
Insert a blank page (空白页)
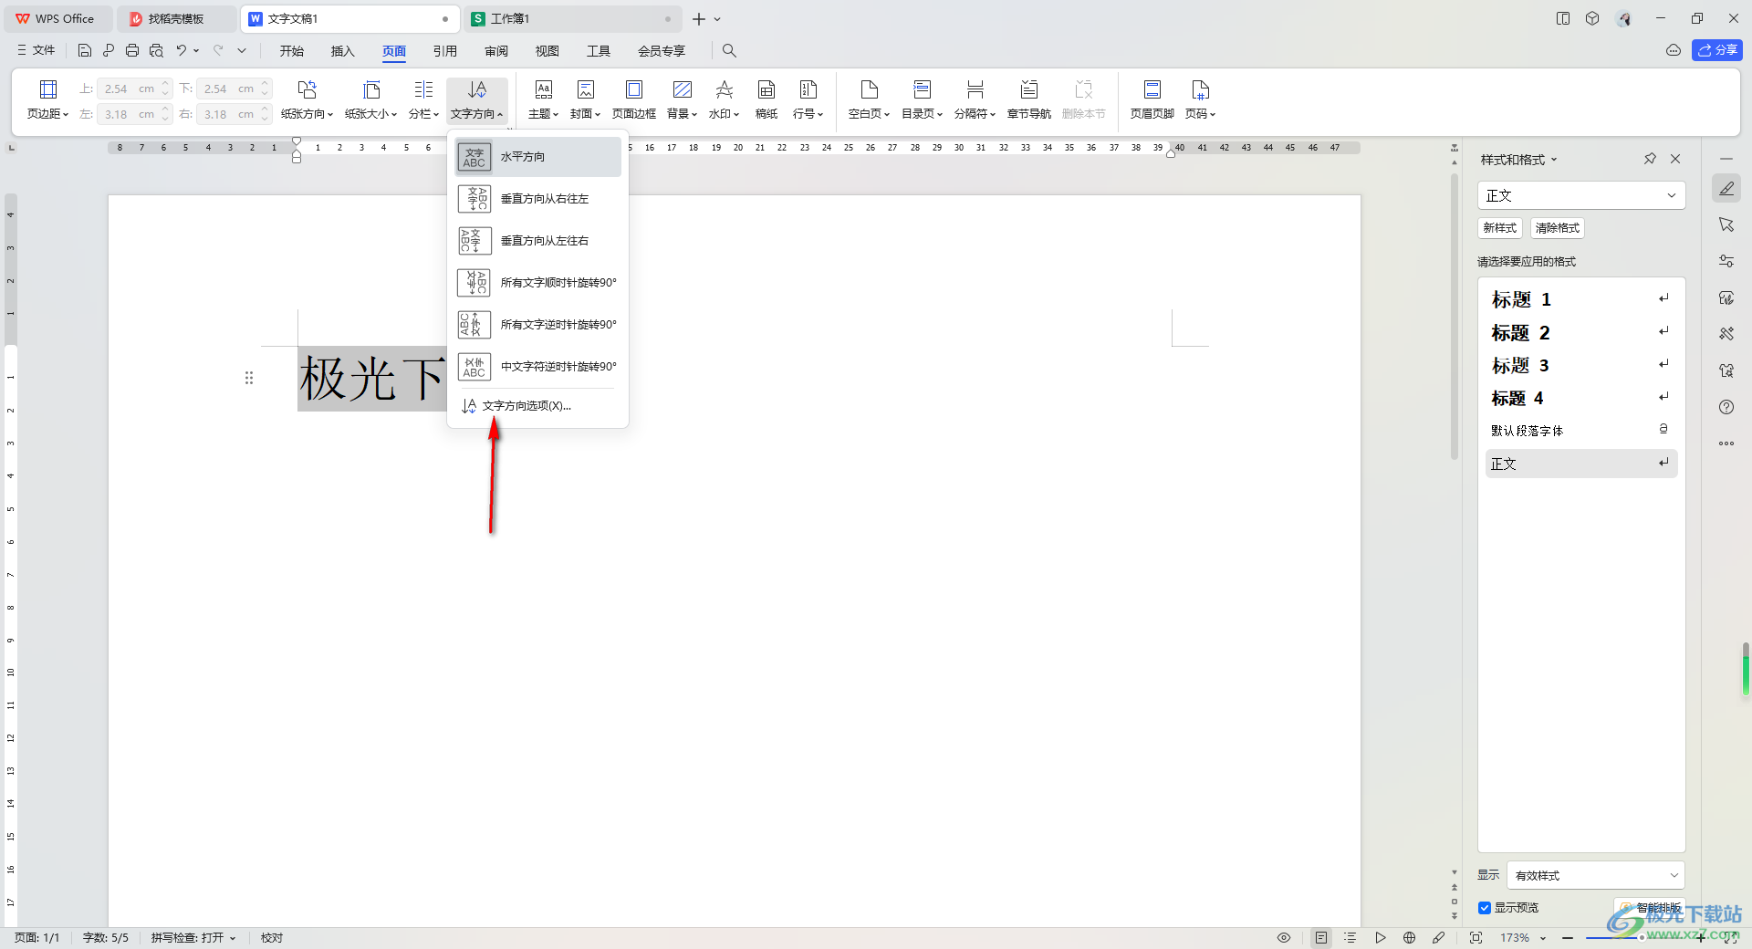click(869, 99)
